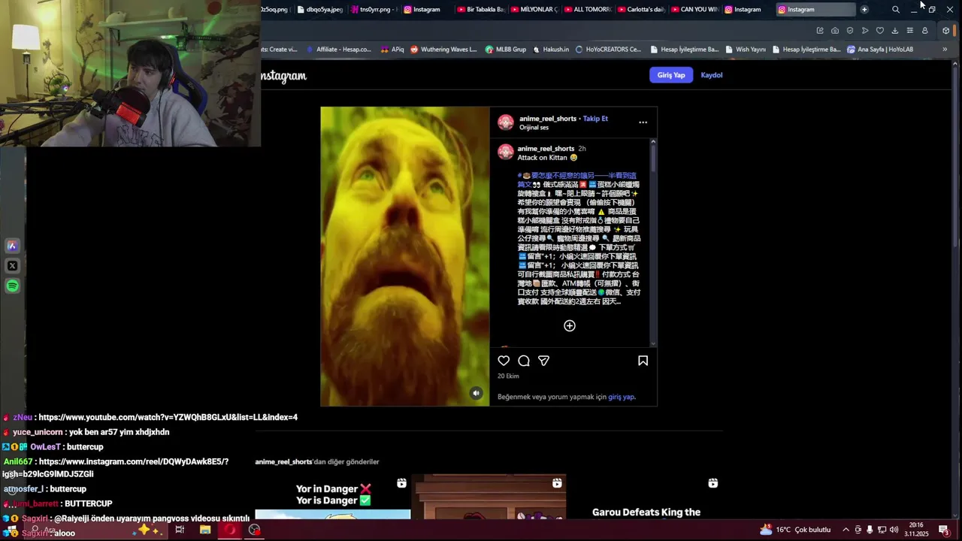The height and width of the screenshot is (541, 962).
Task: Open the three-dot more options menu on the post
Action: point(643,122)
